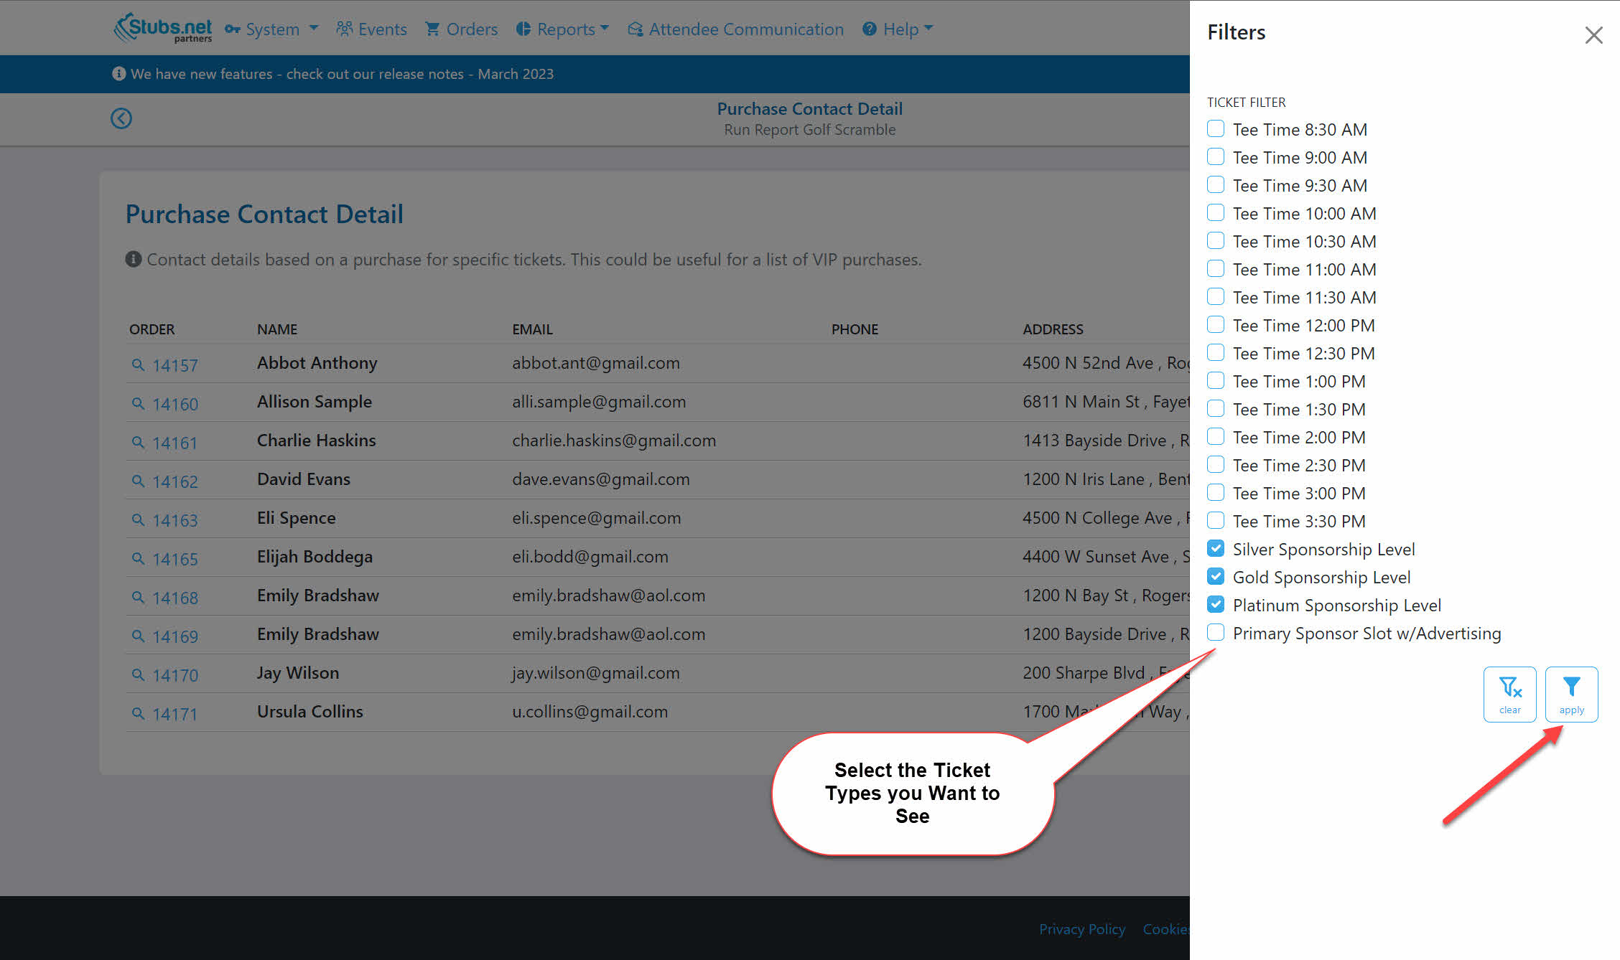Check Tee Time 3:30 PM filter
Image resolution: width=1620 pixels, height=960 pixels.
tap(1215, 520)
